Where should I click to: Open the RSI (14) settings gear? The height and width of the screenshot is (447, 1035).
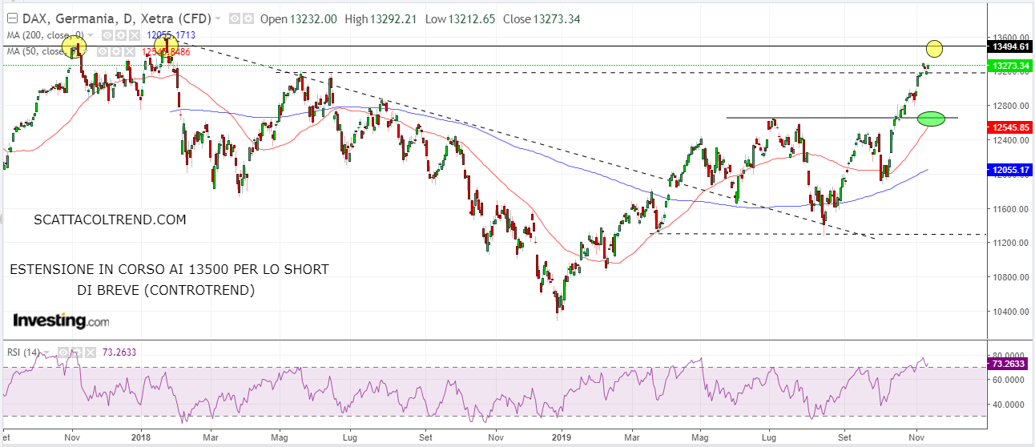pos(77,352)
